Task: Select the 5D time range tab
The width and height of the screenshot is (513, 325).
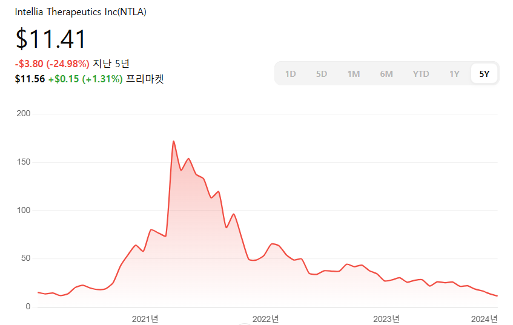Action: click(x=321, y=74)
